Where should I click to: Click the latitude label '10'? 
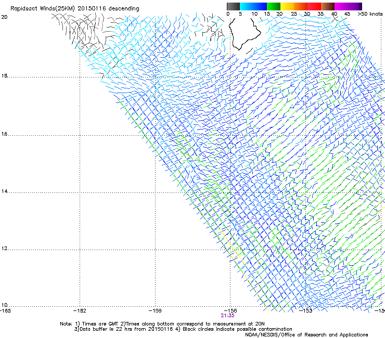(4, 305)
